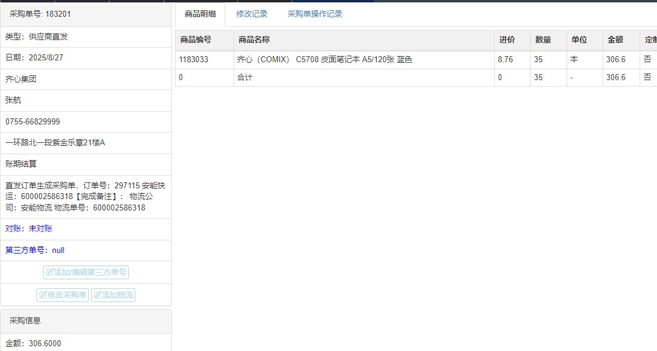This screenshot has height=351, width=657.
Task: Click the 账期结算 row
Action: click(x=86, y=164)
